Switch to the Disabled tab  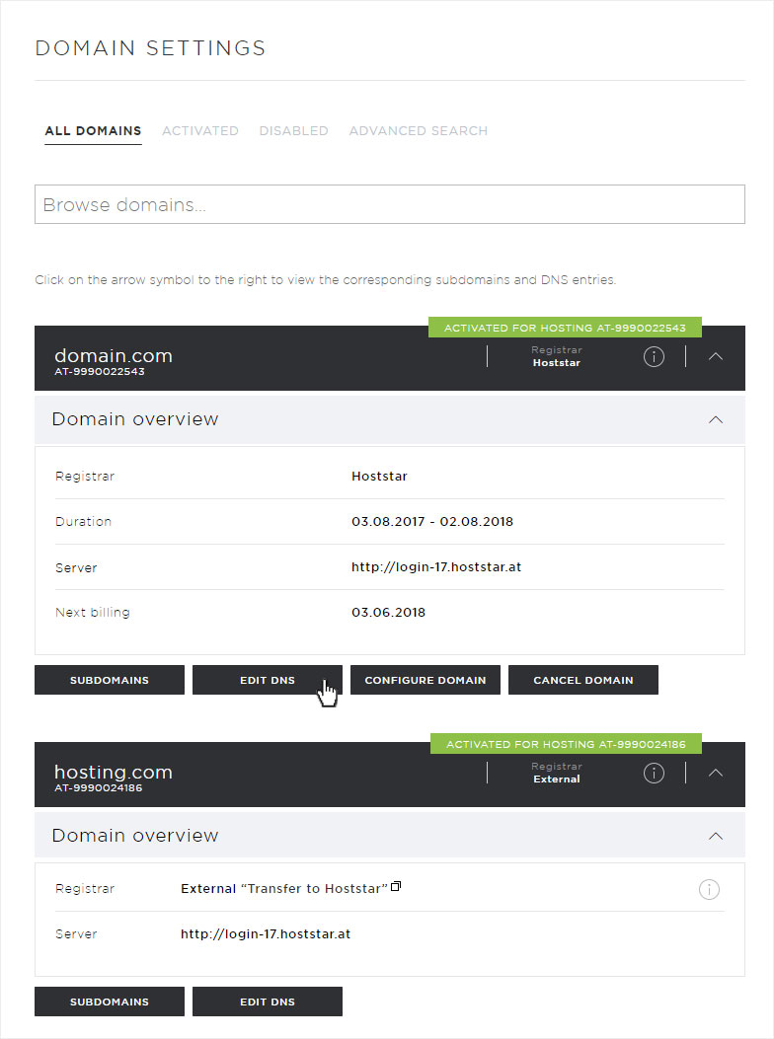[294, 131]
